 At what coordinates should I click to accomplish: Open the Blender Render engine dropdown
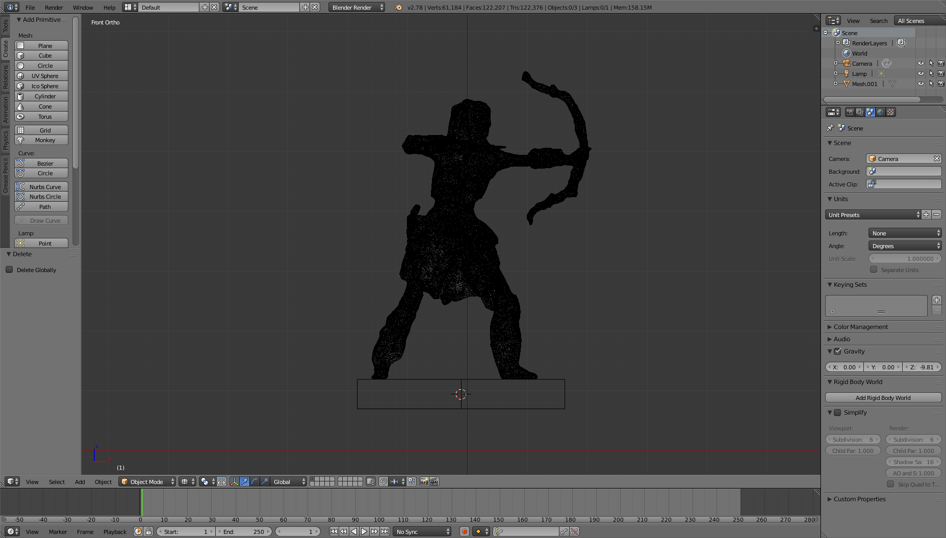(x=356, y=7)
